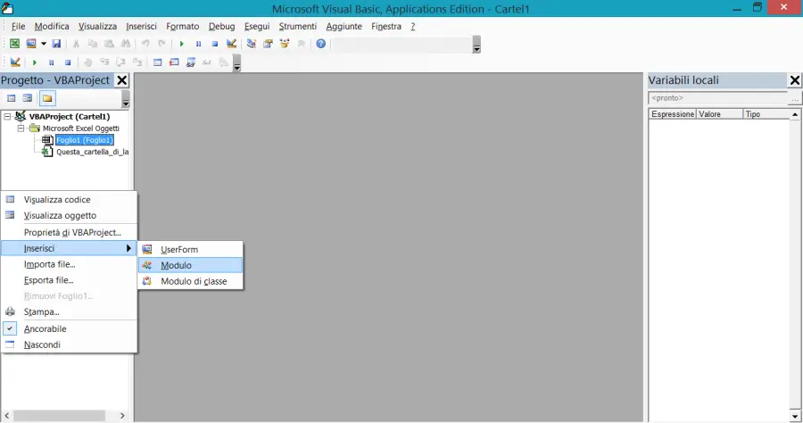Click View Code icon in the Progetto panel
This screenshot has height=423, width=803.
(12, 98)
